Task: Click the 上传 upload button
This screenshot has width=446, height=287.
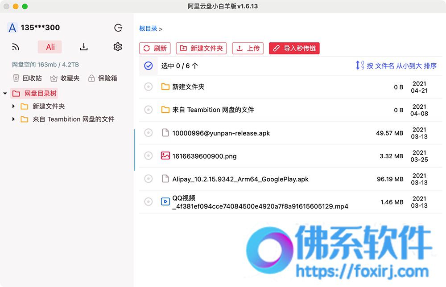Action: tap(248, 48)
